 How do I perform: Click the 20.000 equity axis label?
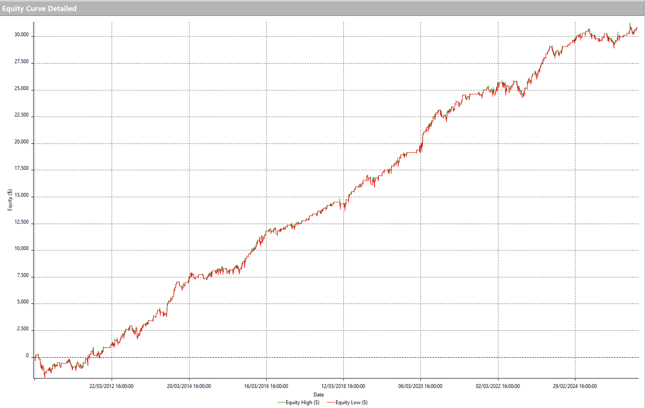coord(22,142)
